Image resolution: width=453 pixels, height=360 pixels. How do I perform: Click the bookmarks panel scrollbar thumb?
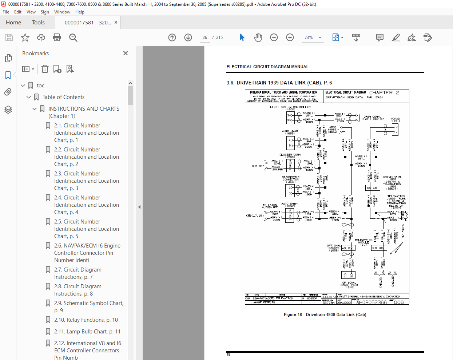tap(130, 95)
